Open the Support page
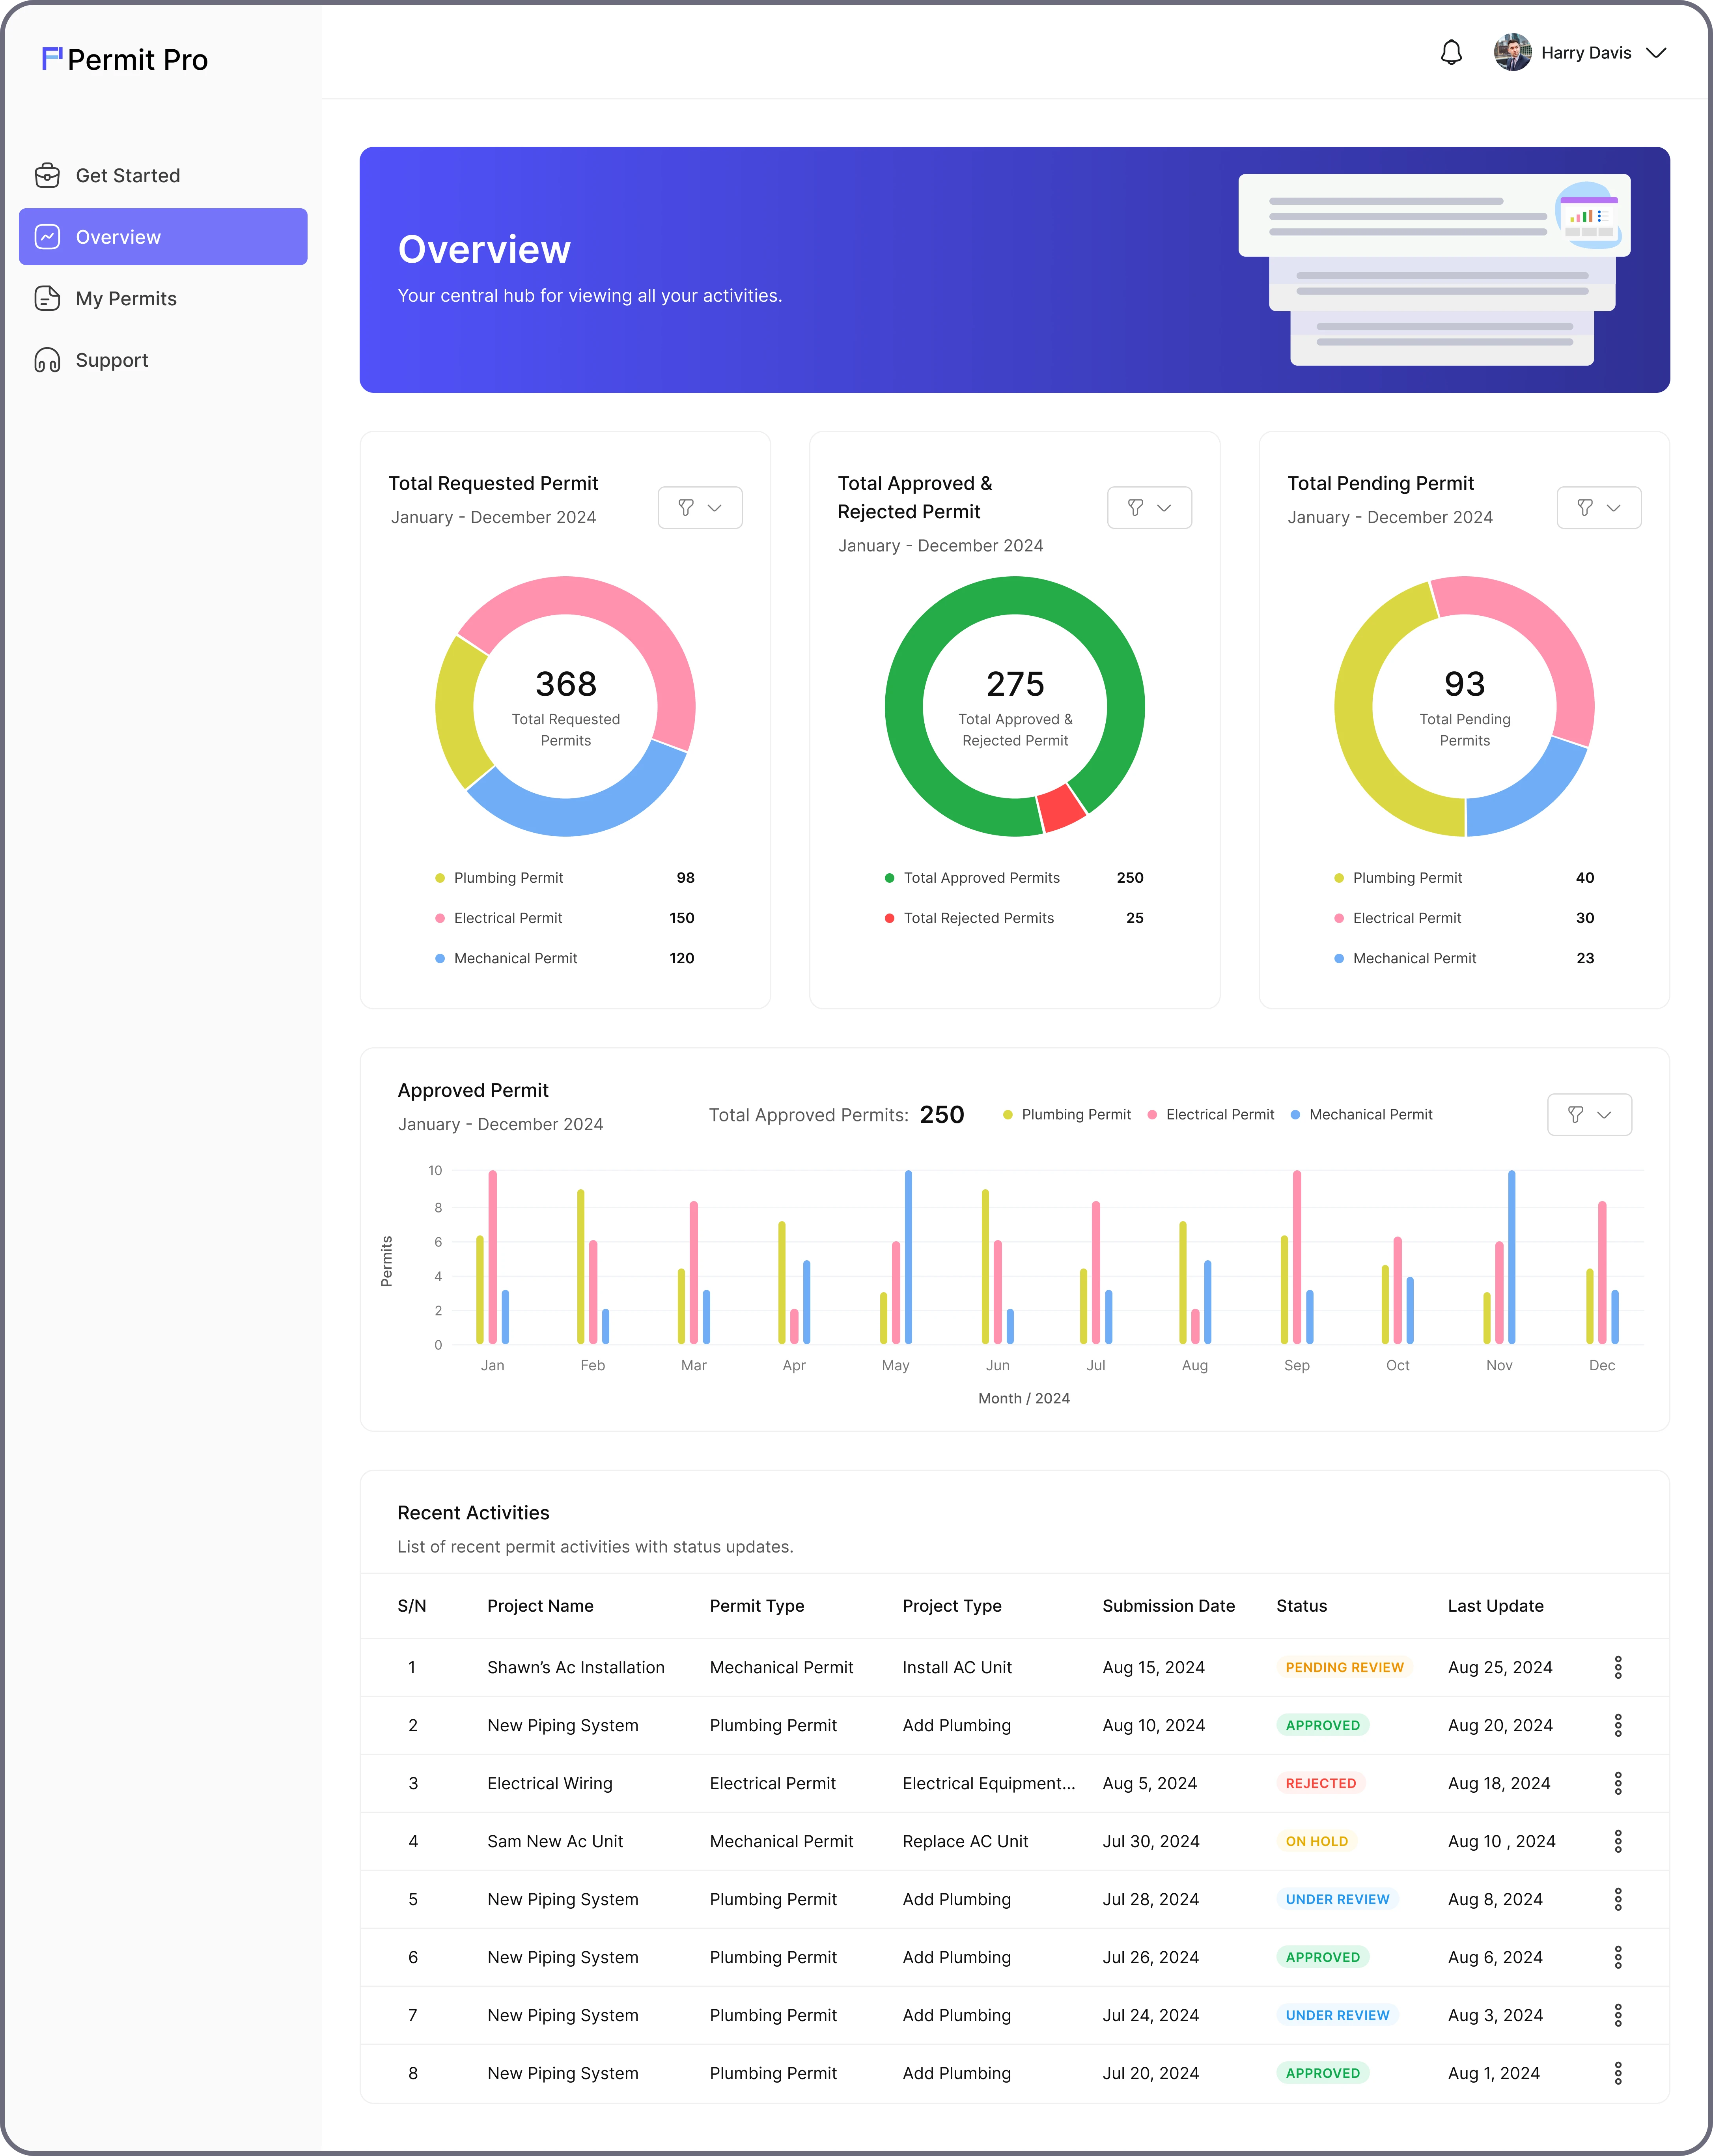 pos(163,360)
